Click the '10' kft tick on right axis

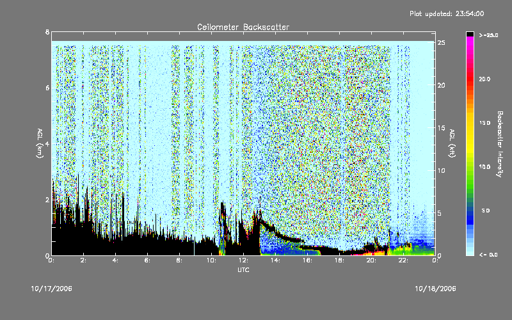[x=441, y=170]
